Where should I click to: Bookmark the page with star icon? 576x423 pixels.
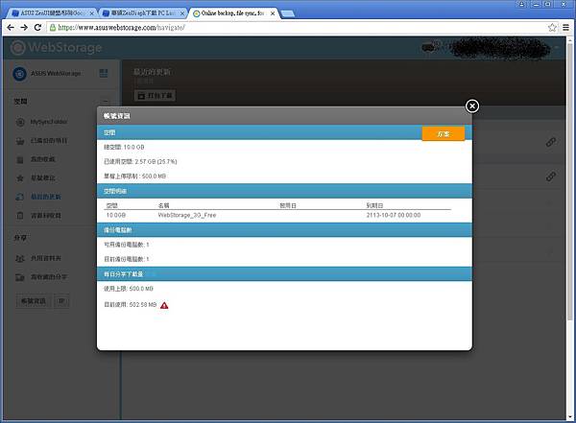coord(552,28)
